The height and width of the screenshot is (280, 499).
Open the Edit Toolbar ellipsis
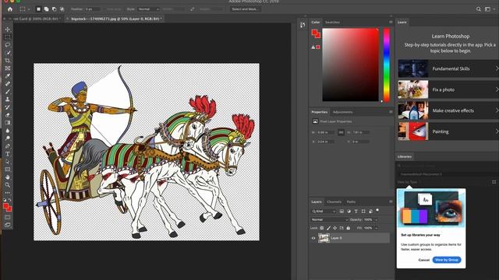tap(8, 193)
